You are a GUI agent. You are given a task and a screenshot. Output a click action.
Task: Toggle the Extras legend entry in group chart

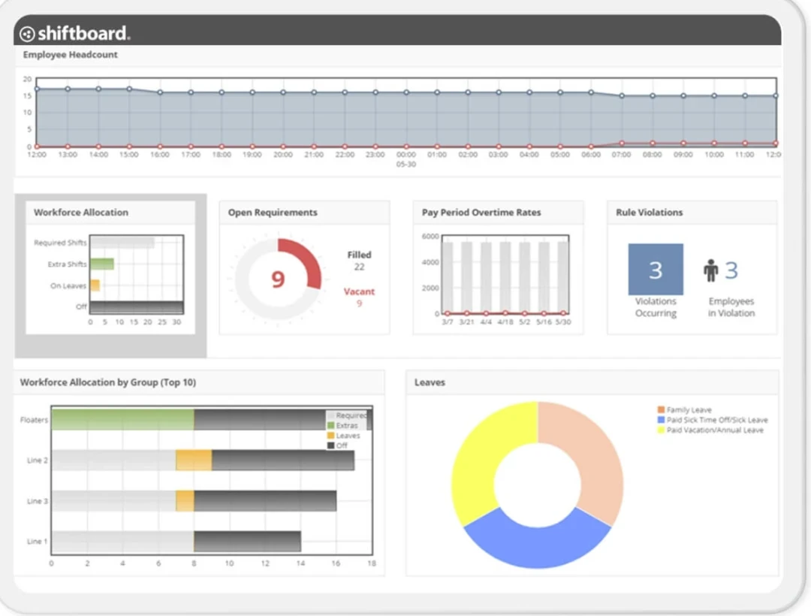point(347,425)
